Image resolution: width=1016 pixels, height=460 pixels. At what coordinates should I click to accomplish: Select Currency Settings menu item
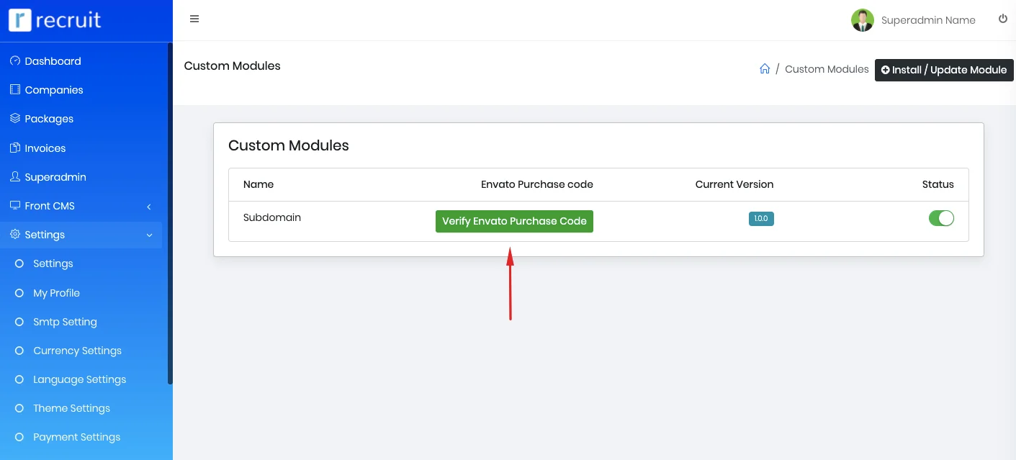click(x=77, y=351)
